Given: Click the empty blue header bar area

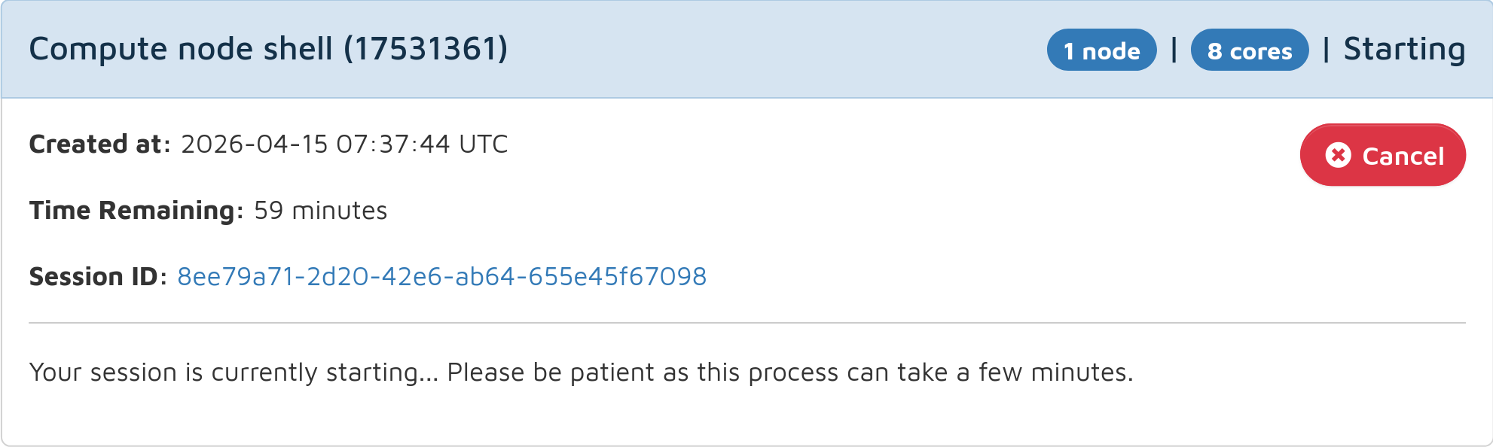Looking at the screenshot, I should pyautogui.click(x=776, y=50).
